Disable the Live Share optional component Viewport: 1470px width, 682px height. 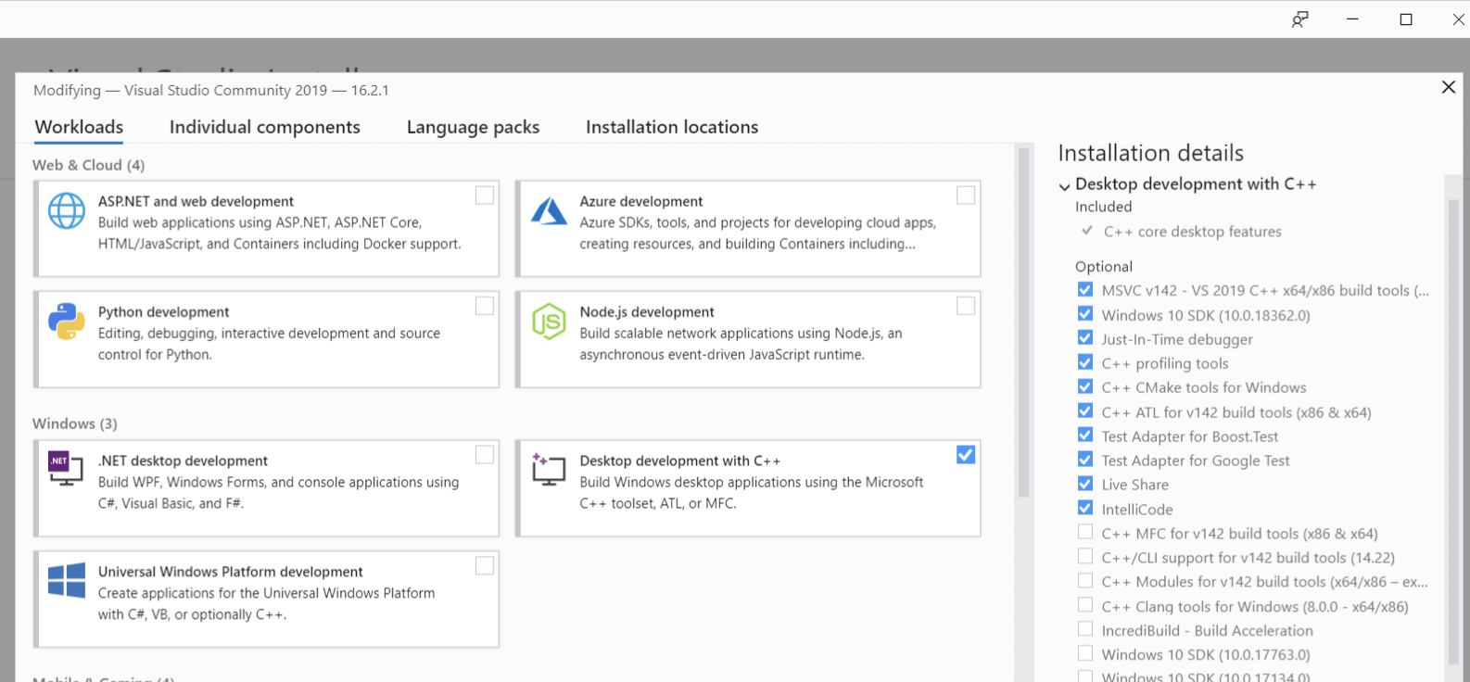[x=1085, y=484]
